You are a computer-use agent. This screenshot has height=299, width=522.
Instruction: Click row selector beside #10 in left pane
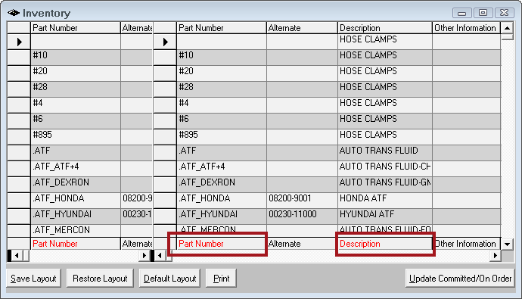[x=19, y=58]
